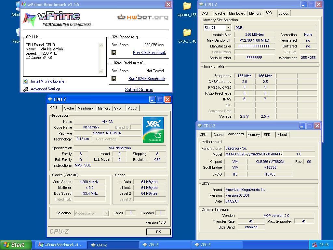Select Cache tab in CPU-Z CPU window
The image size is (333, 250).
[x=69, y=108]
